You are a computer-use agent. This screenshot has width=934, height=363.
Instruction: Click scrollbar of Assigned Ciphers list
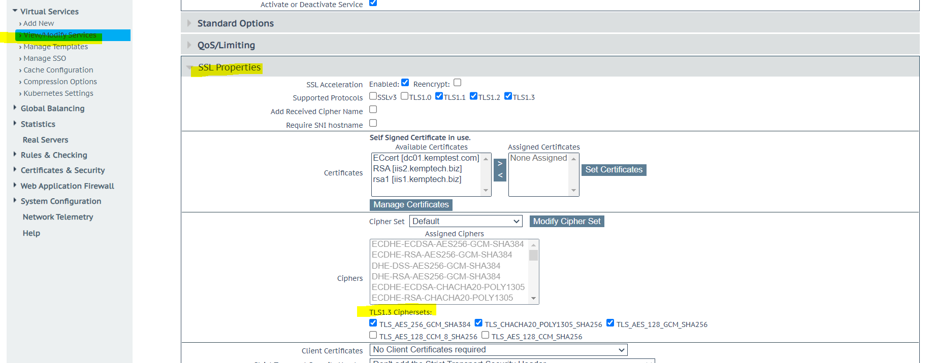(533, 272)
